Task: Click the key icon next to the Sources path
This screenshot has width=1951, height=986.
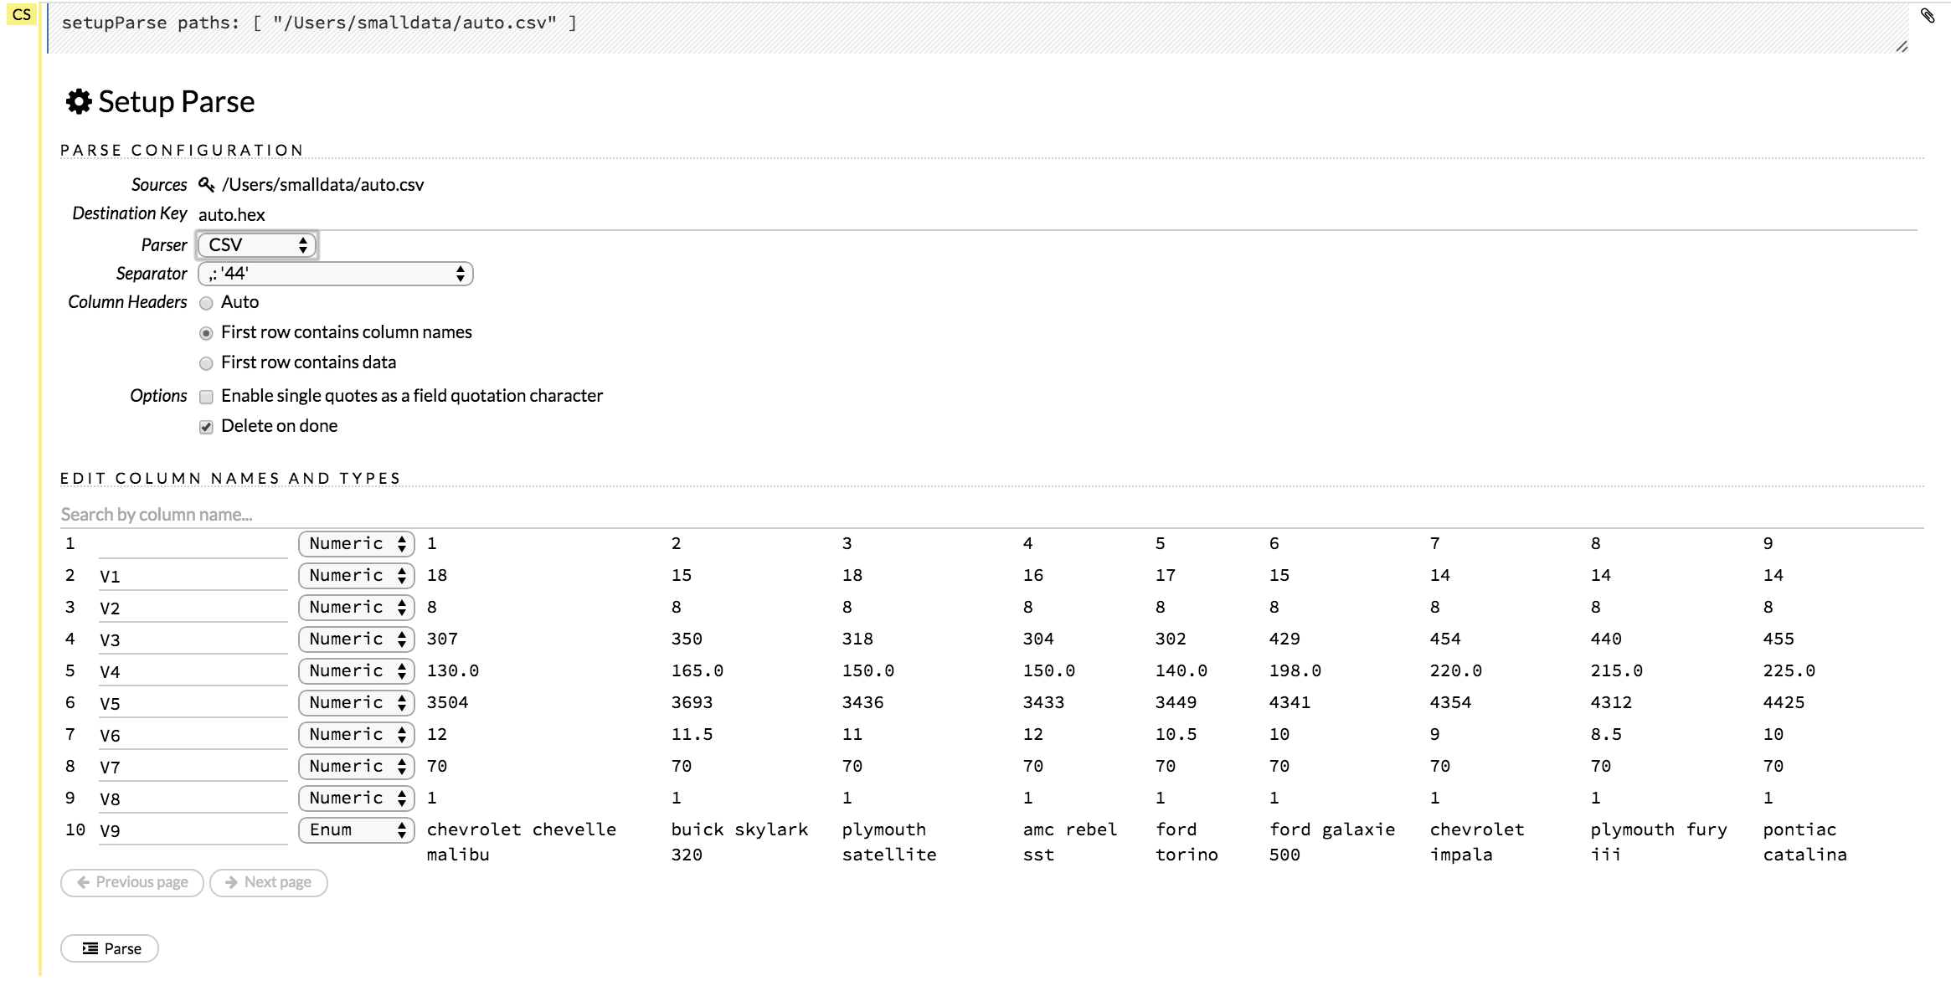Action: point(206,184)
